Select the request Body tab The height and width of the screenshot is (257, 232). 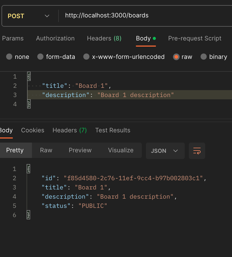pyautogui.click(x=146, y=38)
